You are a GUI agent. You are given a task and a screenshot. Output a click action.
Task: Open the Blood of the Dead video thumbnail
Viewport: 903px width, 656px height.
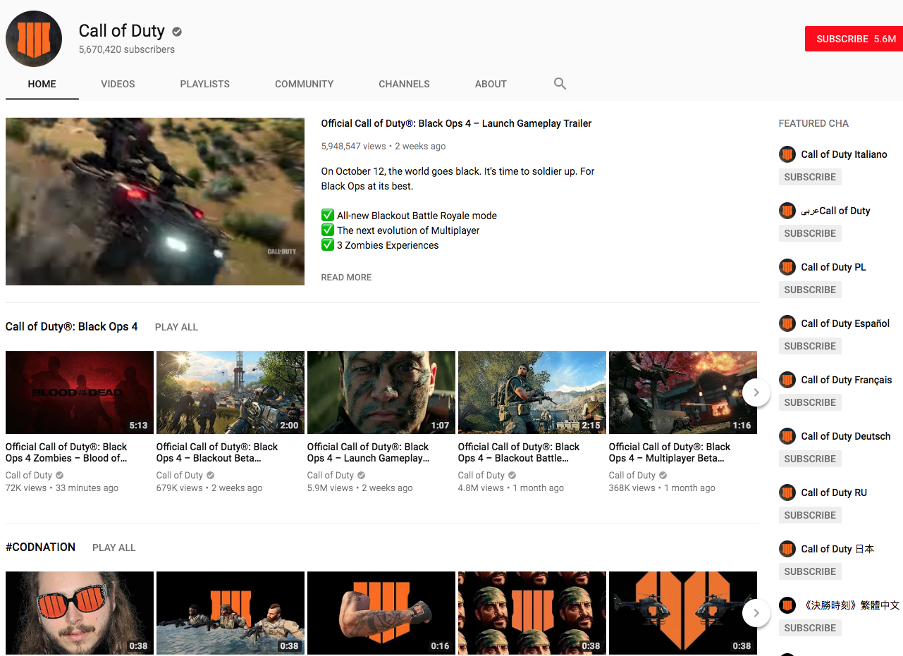(x=80, y=392)
